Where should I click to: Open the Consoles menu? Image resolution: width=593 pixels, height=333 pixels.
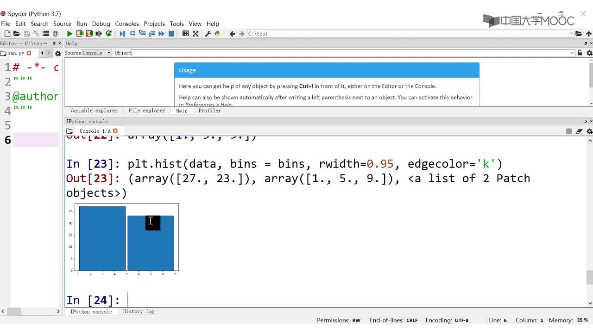coord(127,24)
